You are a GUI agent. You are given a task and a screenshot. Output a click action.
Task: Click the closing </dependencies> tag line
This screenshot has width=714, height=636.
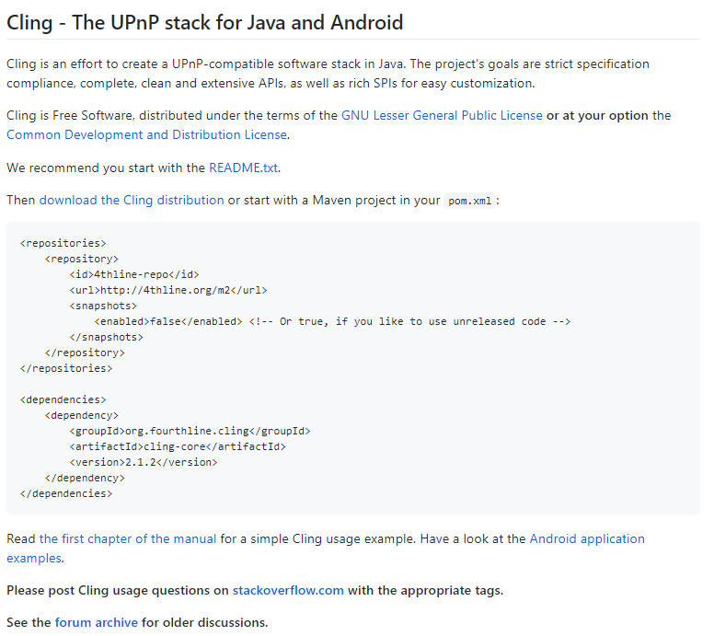(x=66, y=493)
